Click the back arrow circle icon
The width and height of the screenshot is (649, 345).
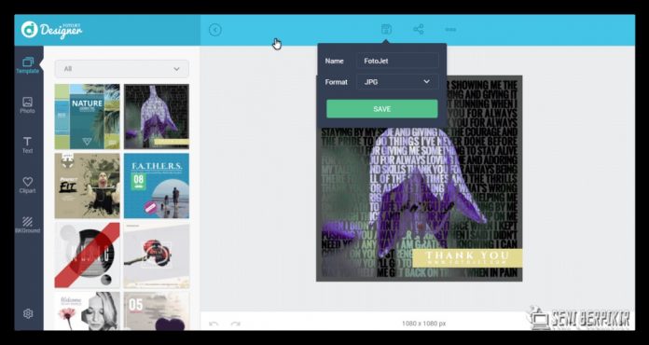[214, 30]
